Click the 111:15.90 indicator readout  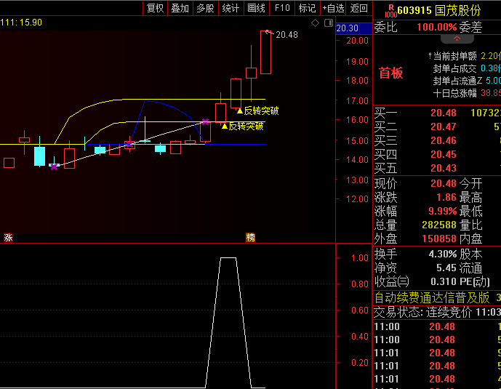click(x=21, y=23)
